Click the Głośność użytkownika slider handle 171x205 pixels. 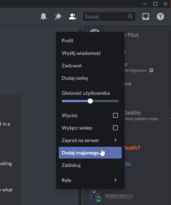click(x=90, y=101)
